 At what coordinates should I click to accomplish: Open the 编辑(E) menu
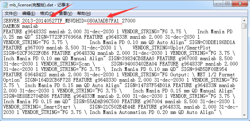pos(29,13)
